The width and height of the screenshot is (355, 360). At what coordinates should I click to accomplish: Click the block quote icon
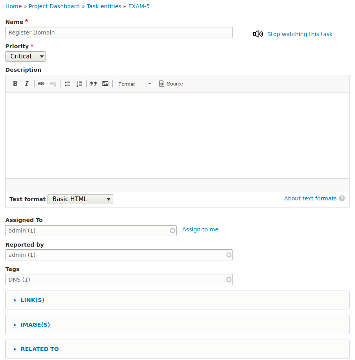click(93, 84)
